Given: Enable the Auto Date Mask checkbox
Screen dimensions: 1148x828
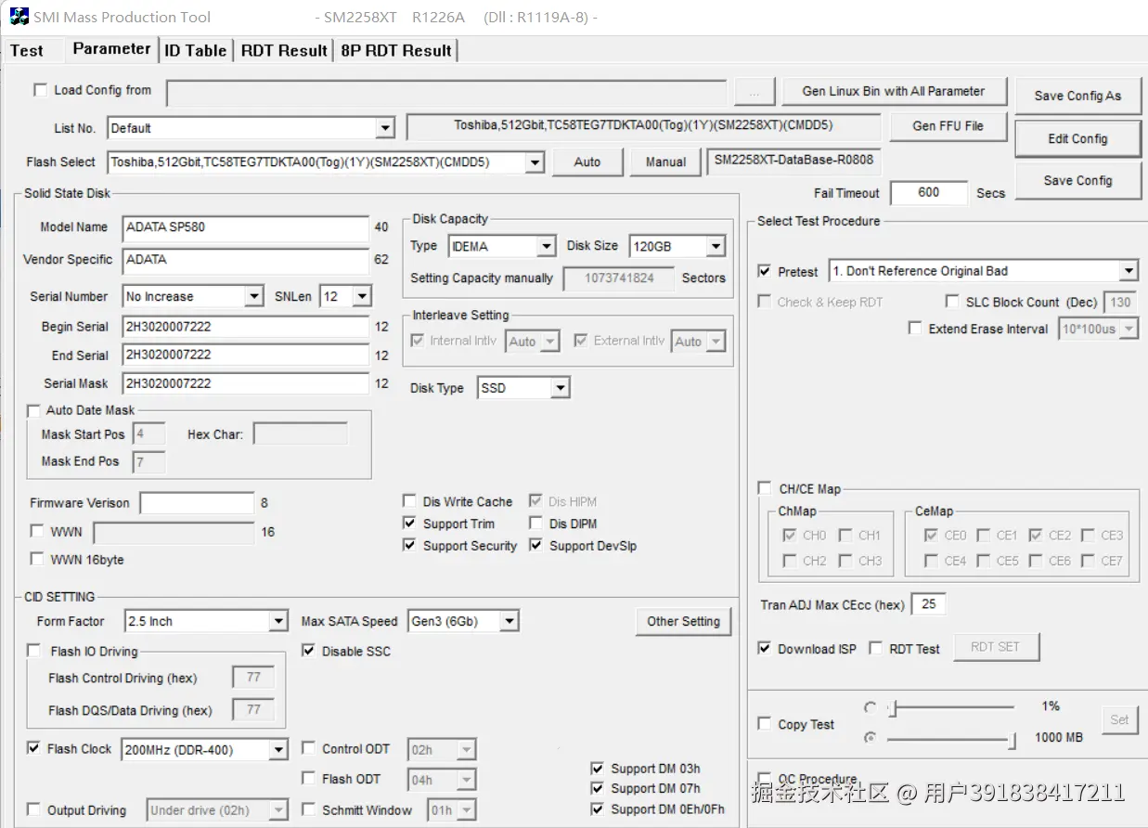Looking at the screenshot, I should [x=34, y=410].
